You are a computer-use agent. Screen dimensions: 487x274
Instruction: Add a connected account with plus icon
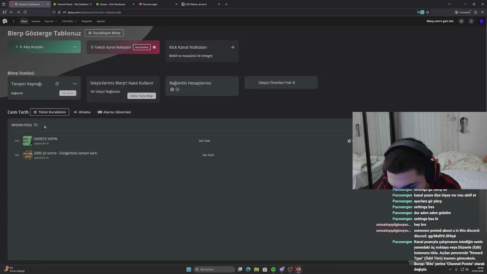177,89
